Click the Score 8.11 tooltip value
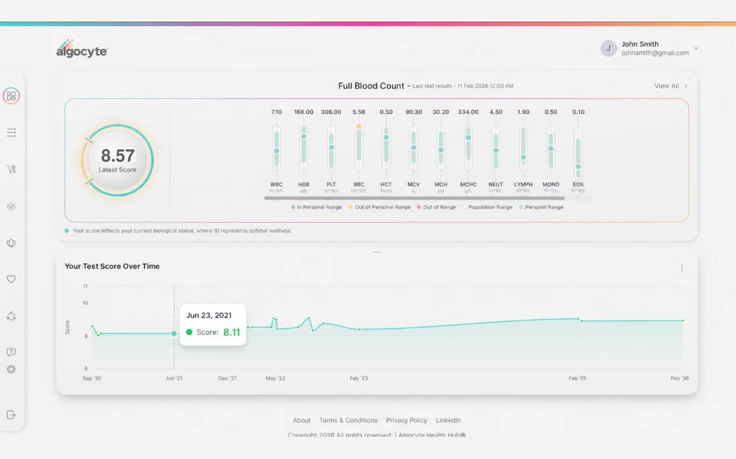736x459 pixels. click(231, 332)
